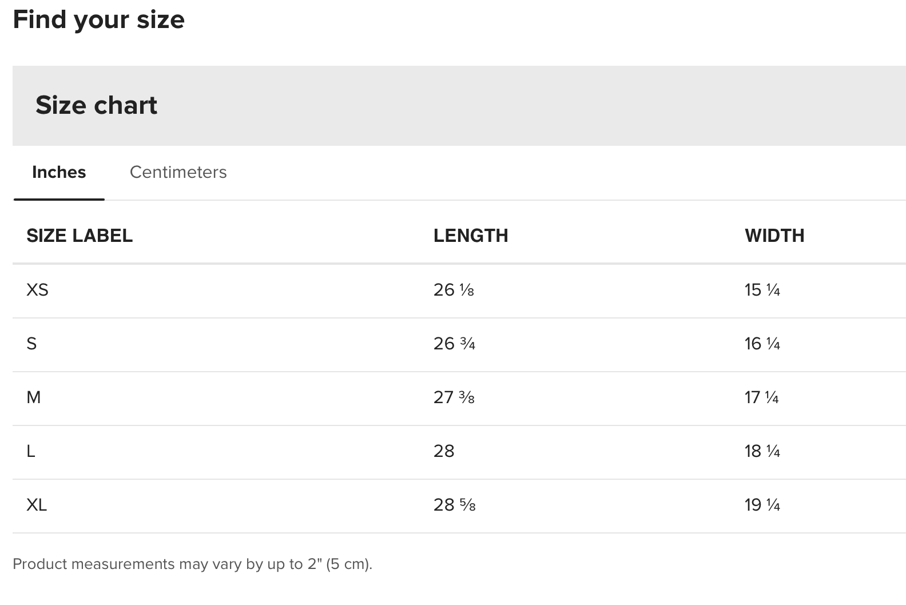
Task: Select the XL size row label
Action: 37,505
